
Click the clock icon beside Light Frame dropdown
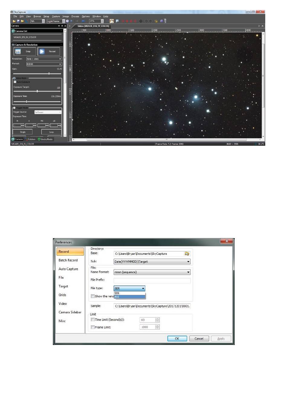coord(67,21)
